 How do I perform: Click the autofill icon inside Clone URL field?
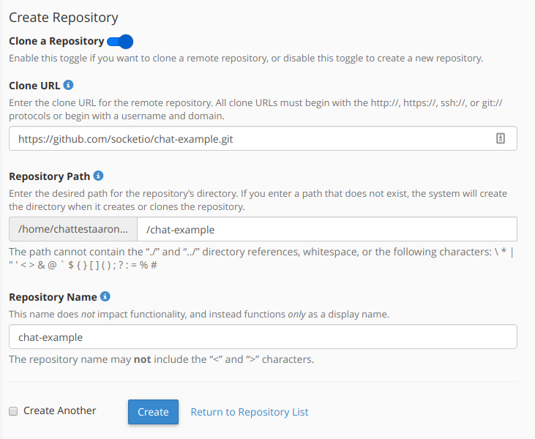click(501, 138)
